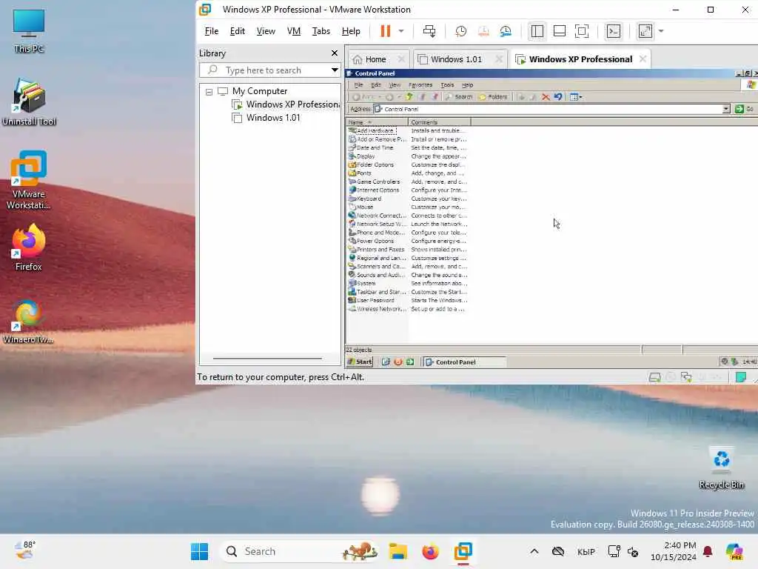
Task: Select the Mouse item
Action: [360, 207]
